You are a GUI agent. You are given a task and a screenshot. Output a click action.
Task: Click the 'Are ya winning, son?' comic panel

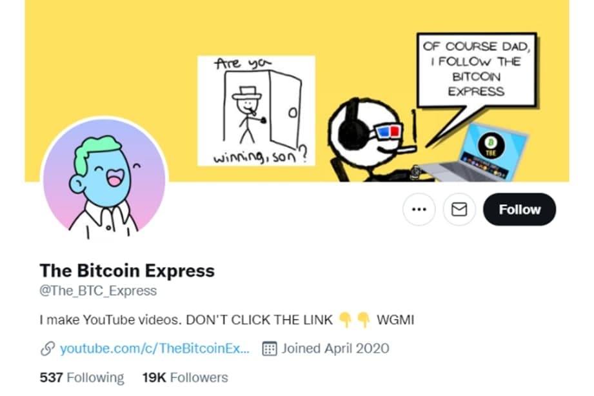tap(257, 111)
